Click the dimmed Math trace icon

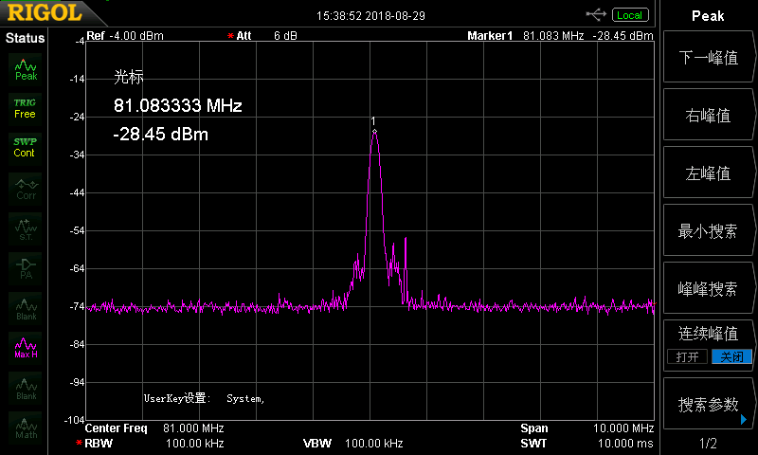click(x=26, y=428)
